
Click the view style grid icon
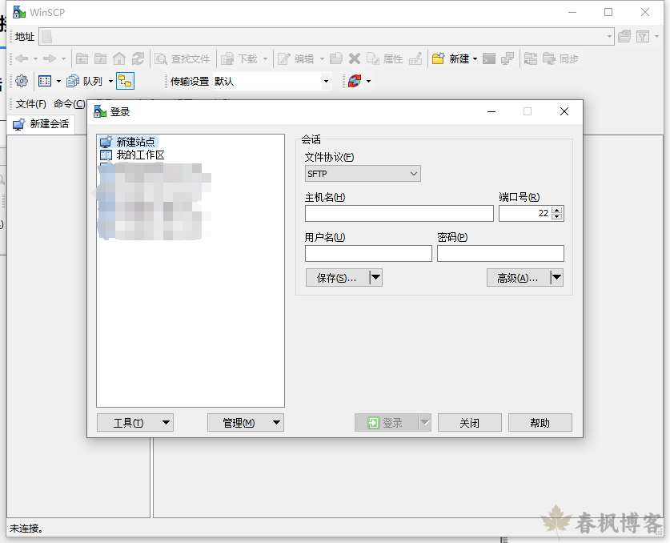[x=45, y=81]
